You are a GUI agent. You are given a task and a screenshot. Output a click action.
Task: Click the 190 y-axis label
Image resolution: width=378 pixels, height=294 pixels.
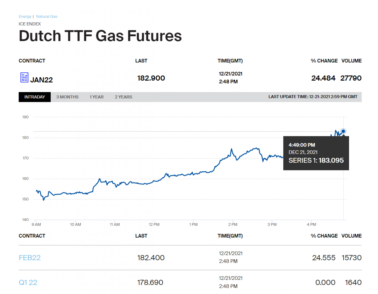[26, 117]
